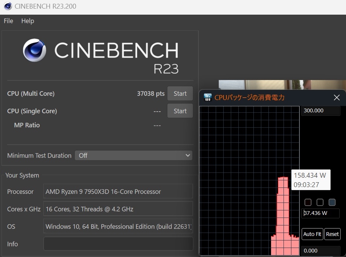The width and height of the screenshot is (346, 257).
Task: Click the Info input field
Action: 118,243
